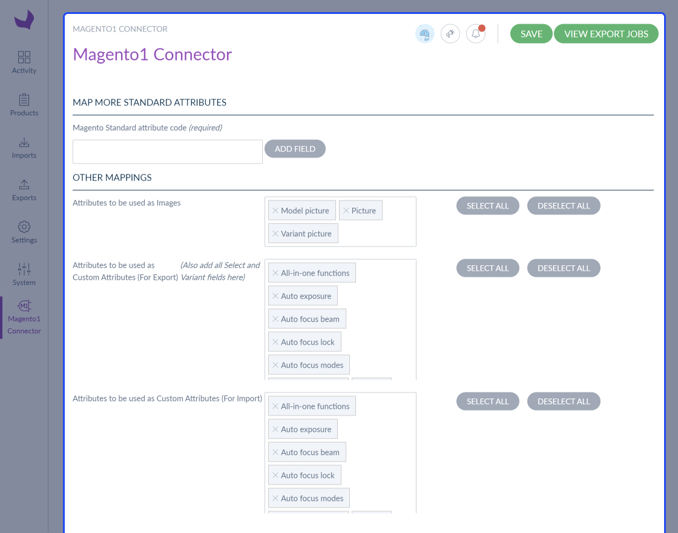Deselect all Export custom attributes
678x533 pixels.
(564, 268)
